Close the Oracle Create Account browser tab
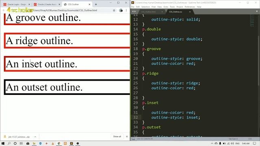 coord(59,4)
